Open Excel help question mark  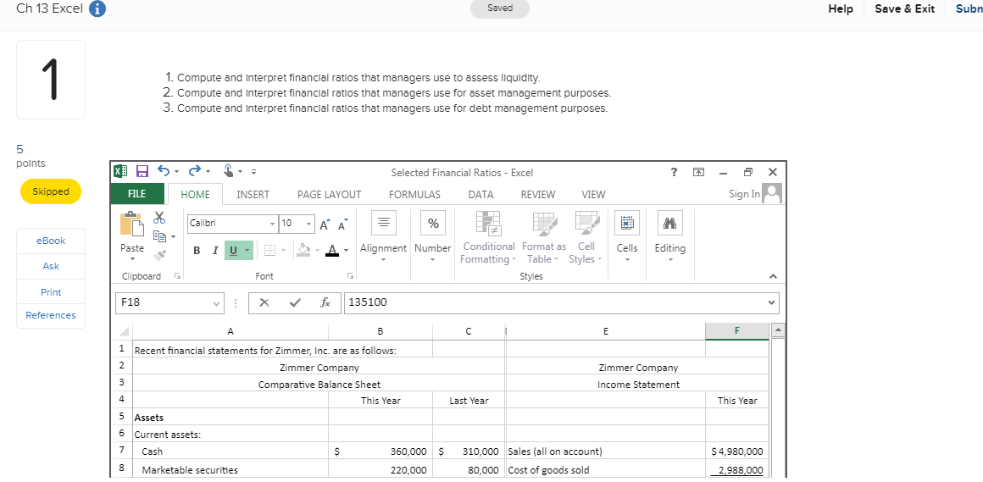coord(674,172)
